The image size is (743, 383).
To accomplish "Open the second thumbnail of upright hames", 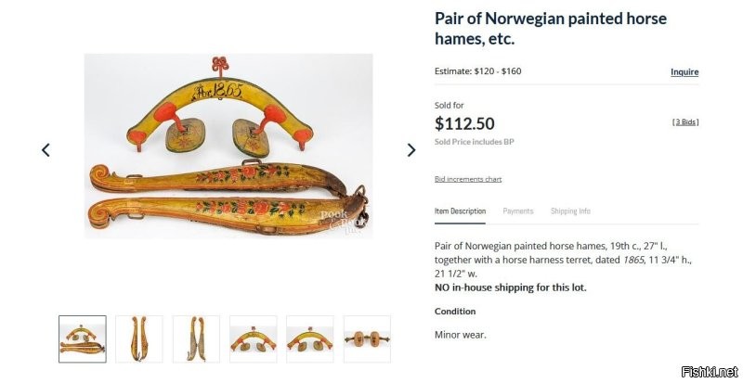I will point(139,338).
